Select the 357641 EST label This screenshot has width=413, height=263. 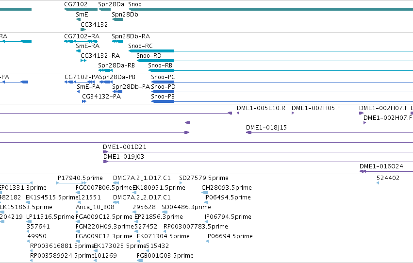(x=38, y=227)
